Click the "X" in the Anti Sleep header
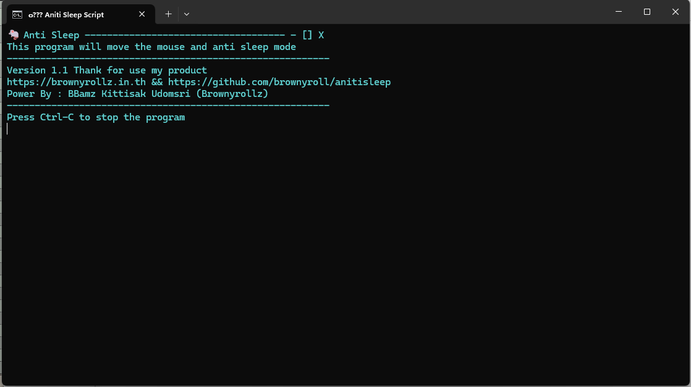 pos(321,35)
